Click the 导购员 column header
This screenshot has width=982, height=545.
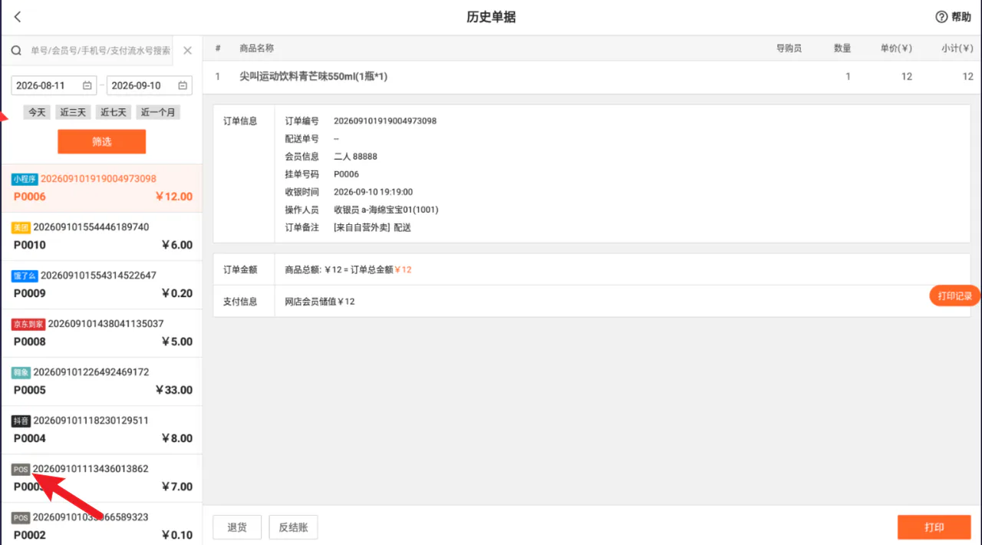789,48
